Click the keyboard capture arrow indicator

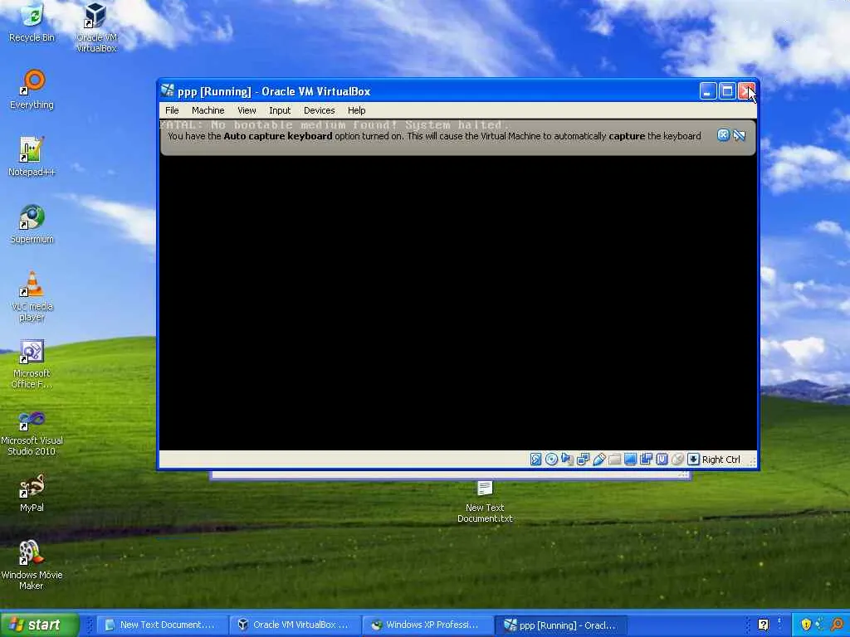point(693,460)
